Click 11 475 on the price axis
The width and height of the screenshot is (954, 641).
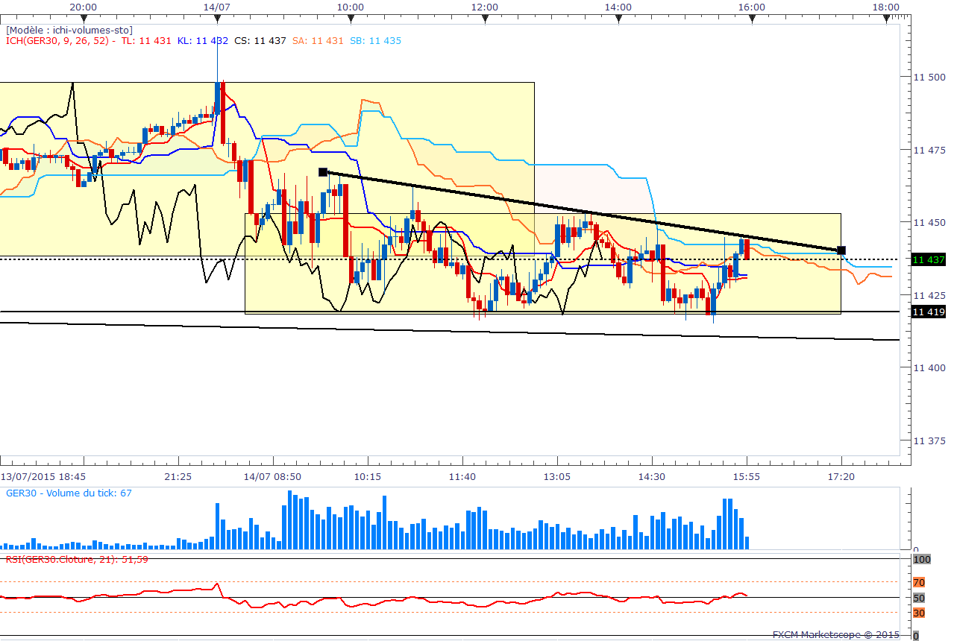pyautogui.click(x=929, y=150)
